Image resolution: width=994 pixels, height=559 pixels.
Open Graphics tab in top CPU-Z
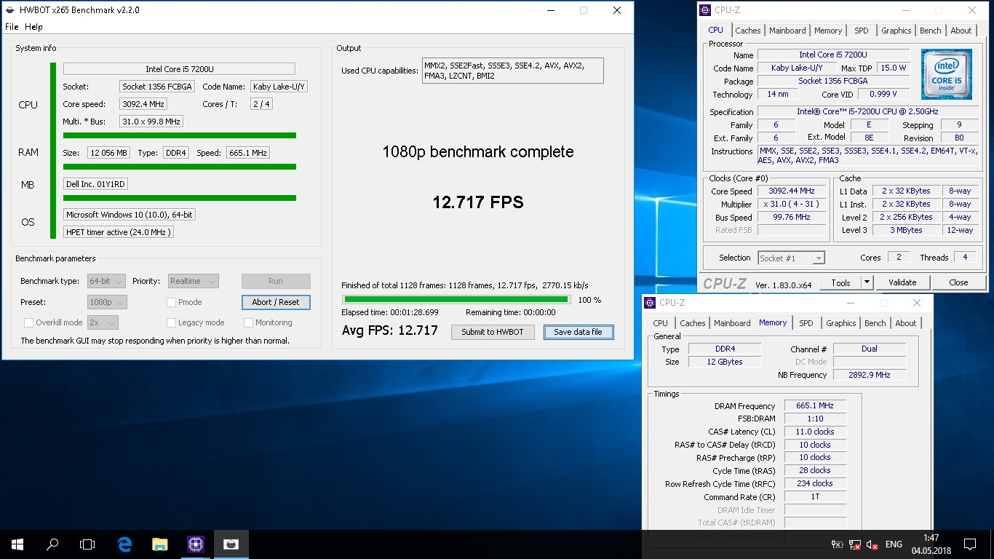[x=896, y=31]
